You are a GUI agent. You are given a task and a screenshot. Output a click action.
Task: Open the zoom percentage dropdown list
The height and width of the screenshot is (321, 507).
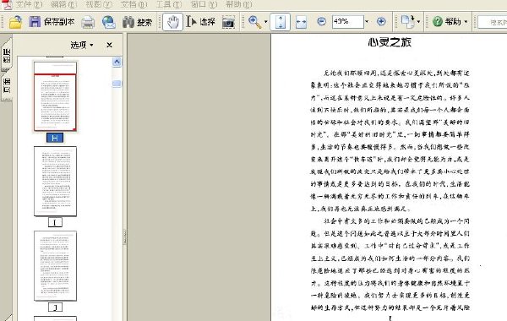pyautogui.click(x=367, y=22)
